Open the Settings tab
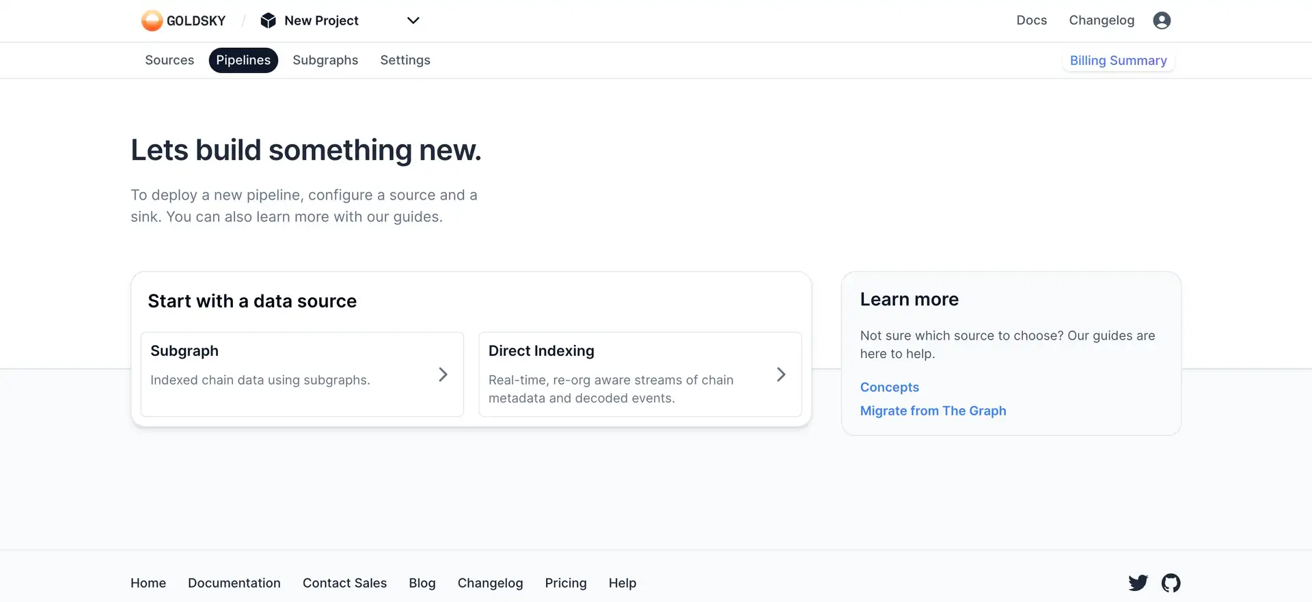Image resolution: width=1312 pixels, height=602 pixels. [405, 60]
